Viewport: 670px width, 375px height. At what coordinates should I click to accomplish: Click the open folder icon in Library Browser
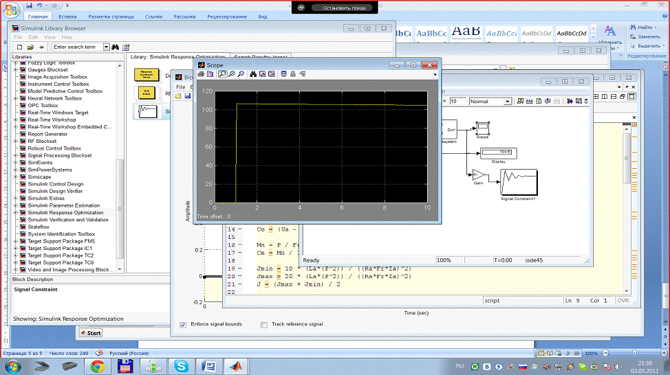coord(31,47)
